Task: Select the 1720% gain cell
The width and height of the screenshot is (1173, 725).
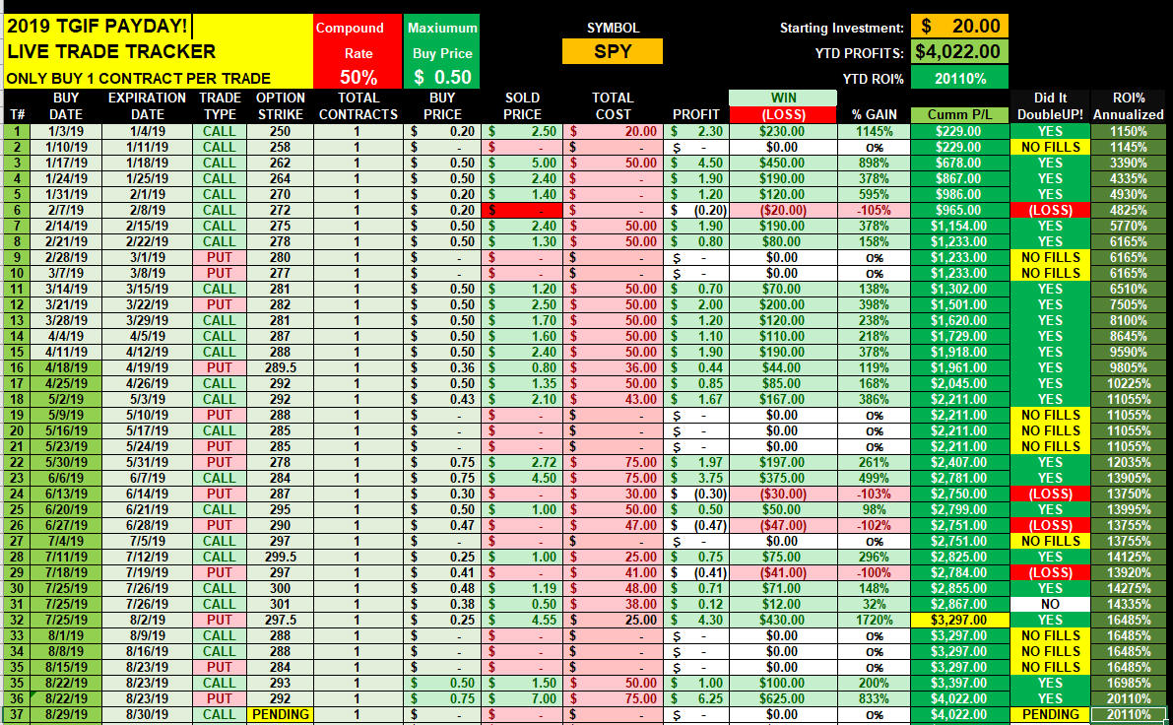Action: pos(874,620)
